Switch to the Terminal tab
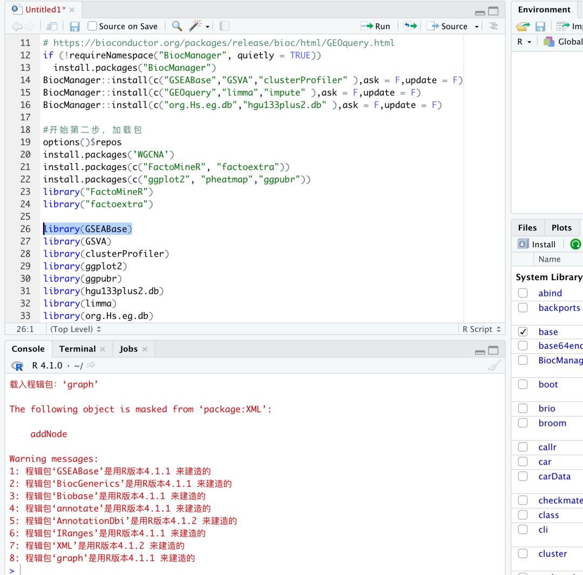 [77, 349]
